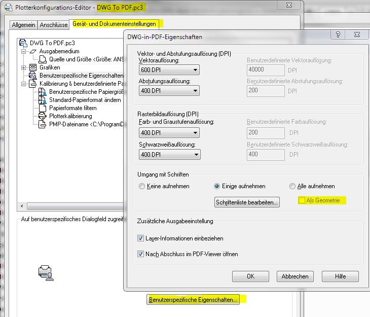Click the Quelle und Größe page icon
The width and height of the screenshot is (370, 317).
point(43,59)
